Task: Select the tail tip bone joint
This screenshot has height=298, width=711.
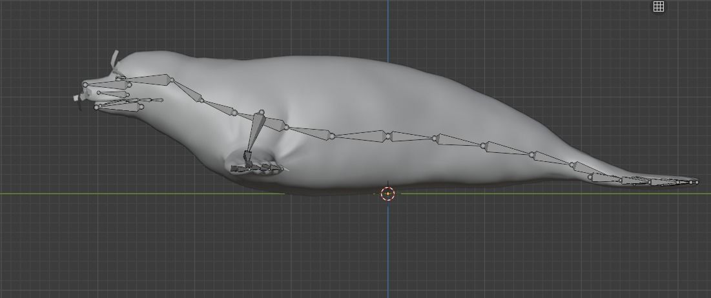Action: tap(697, 183)
